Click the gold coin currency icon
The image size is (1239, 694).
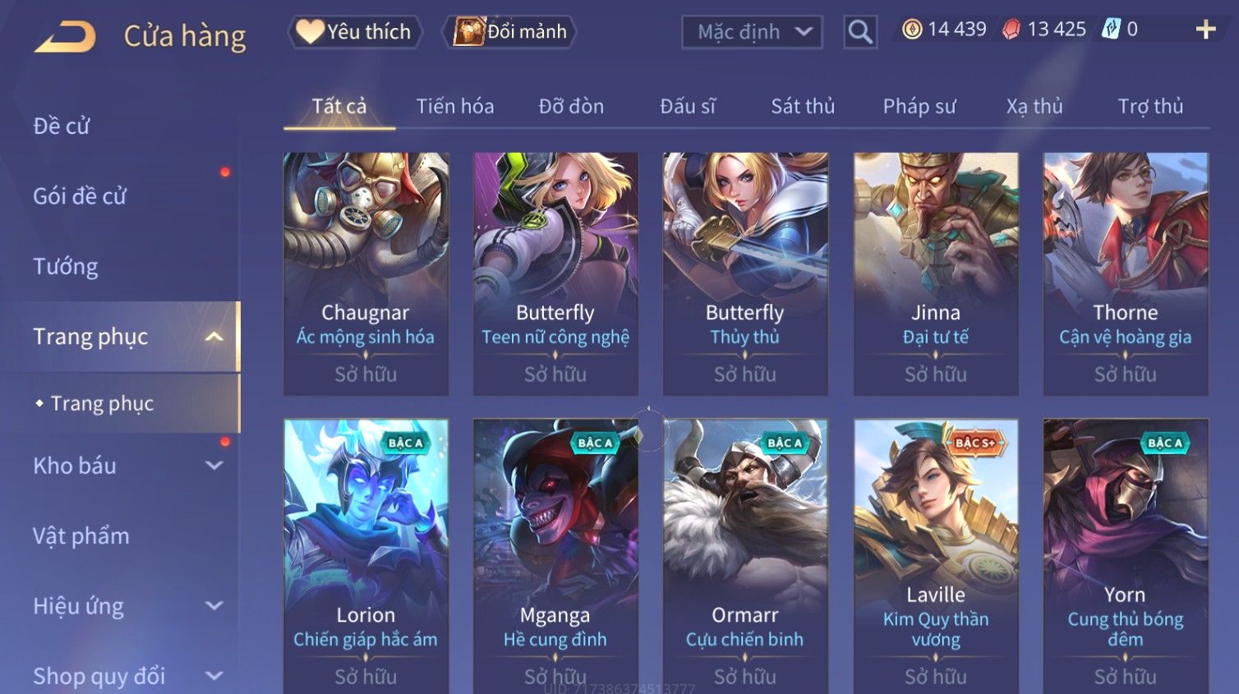[x=912, y=30]
